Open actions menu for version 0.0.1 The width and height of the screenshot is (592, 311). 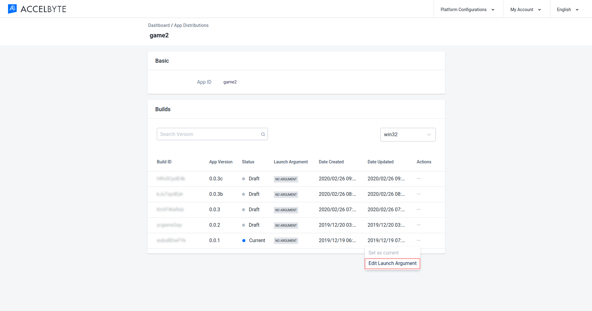(x=419, y=240)
